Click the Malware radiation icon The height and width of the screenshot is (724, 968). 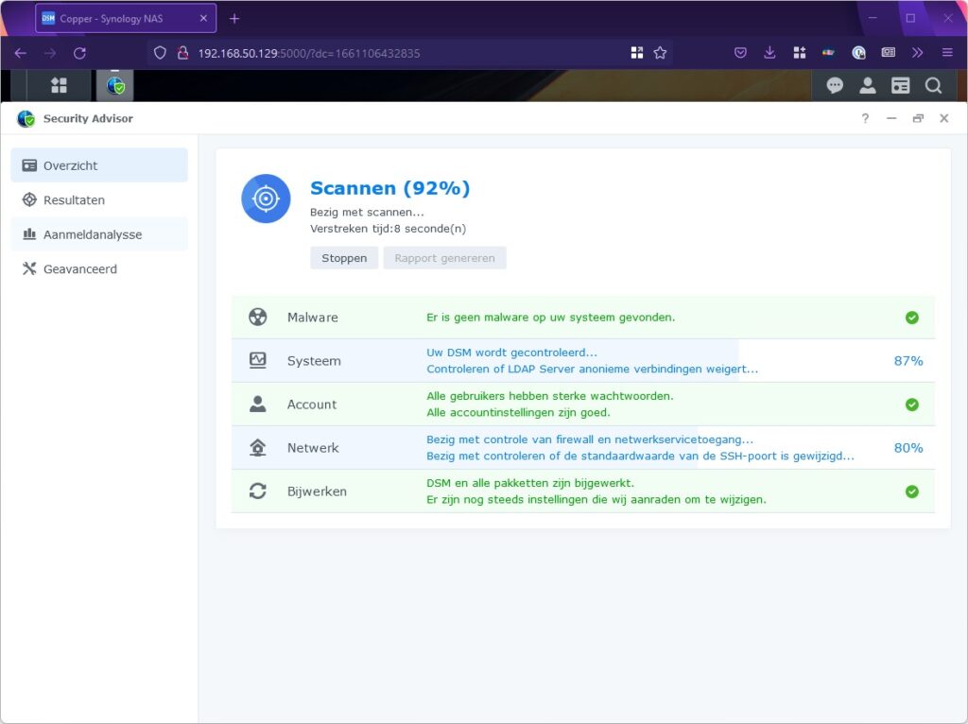click(257, 318)
